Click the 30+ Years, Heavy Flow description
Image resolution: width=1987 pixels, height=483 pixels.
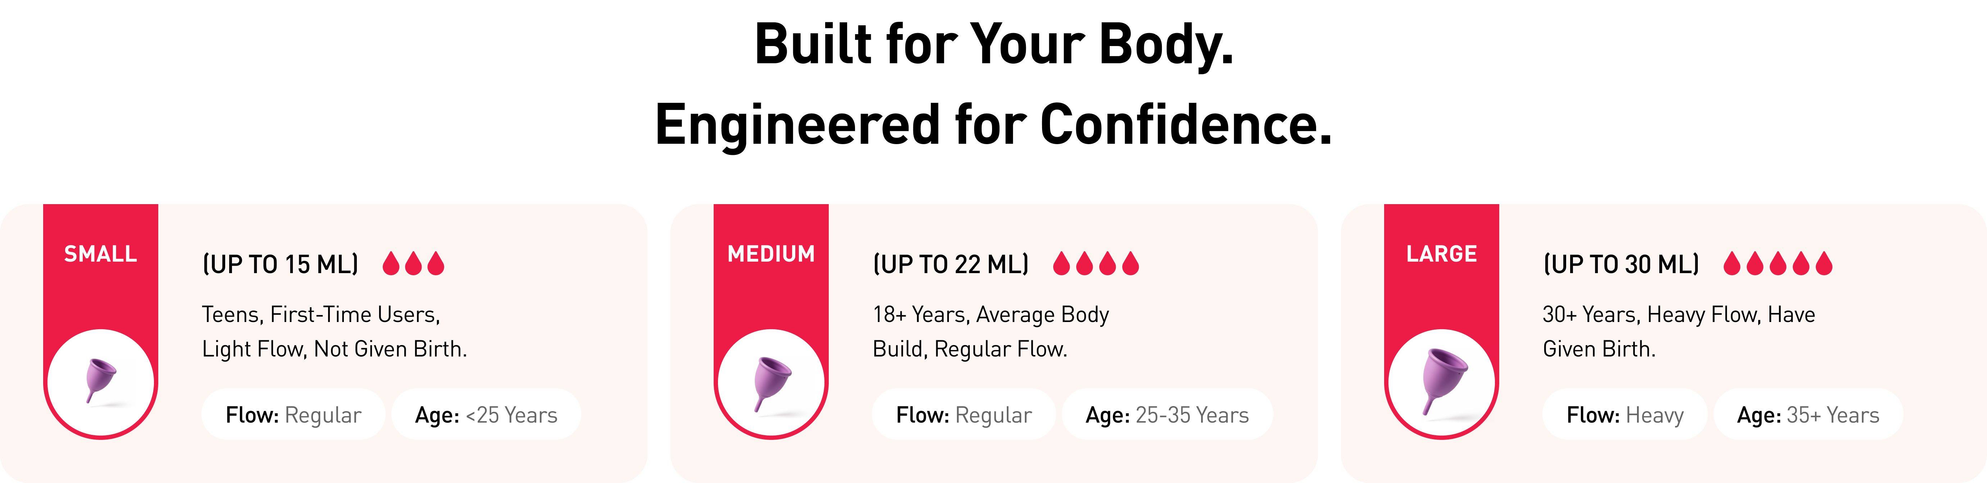click(1678, 331)
